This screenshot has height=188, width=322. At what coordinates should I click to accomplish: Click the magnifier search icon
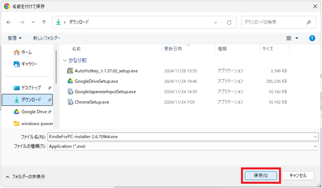[309, 22]
